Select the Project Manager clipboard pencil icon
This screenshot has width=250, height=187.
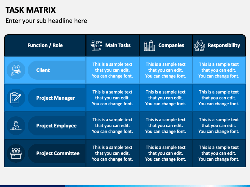pos(16,98)
